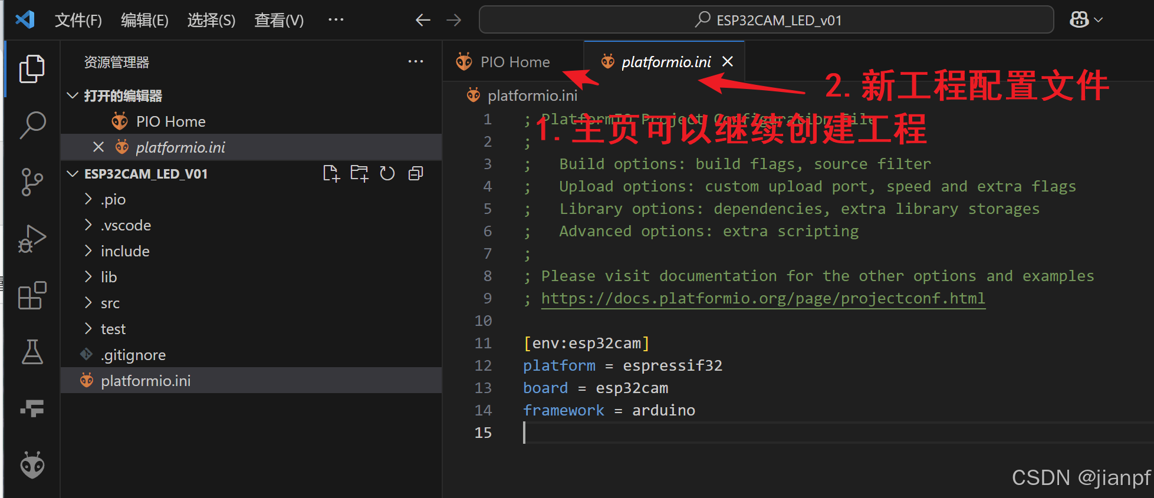Image resolution: width=1154 pixels, height=498 pixels.
Task: Create a new file in ESP32CAM_LED_V01
Action: point(331,174)
